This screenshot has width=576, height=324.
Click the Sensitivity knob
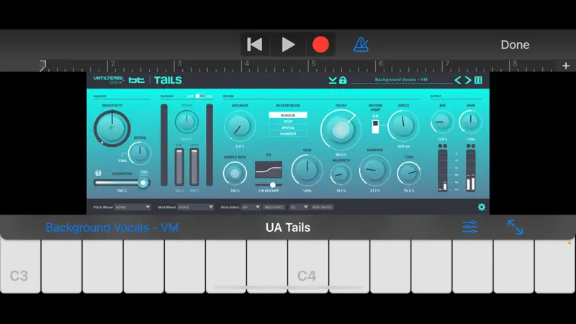point(112,128)
